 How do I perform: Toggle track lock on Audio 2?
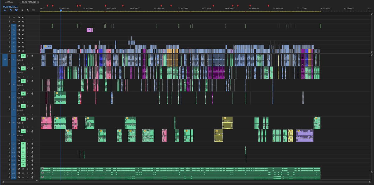(9, 72)
